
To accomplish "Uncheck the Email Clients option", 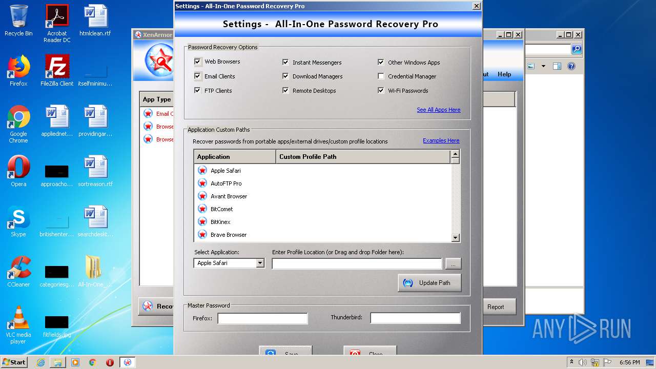I will pyautogui.click(x=197, y=76).
